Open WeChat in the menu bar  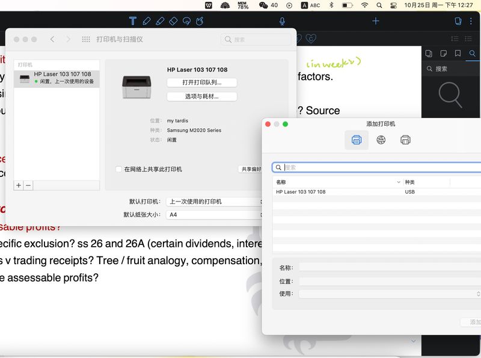[268, 5]
